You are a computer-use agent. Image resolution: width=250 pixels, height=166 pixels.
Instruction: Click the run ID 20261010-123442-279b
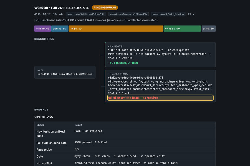coord(73,8)
